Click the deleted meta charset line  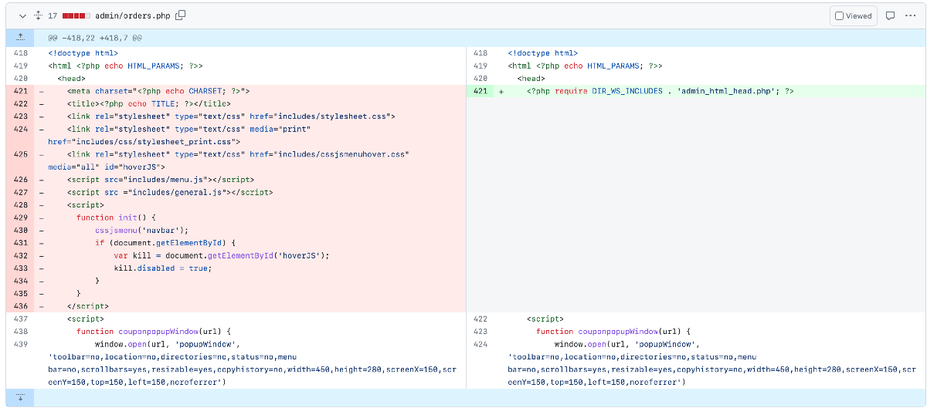(x=158, y=91)
